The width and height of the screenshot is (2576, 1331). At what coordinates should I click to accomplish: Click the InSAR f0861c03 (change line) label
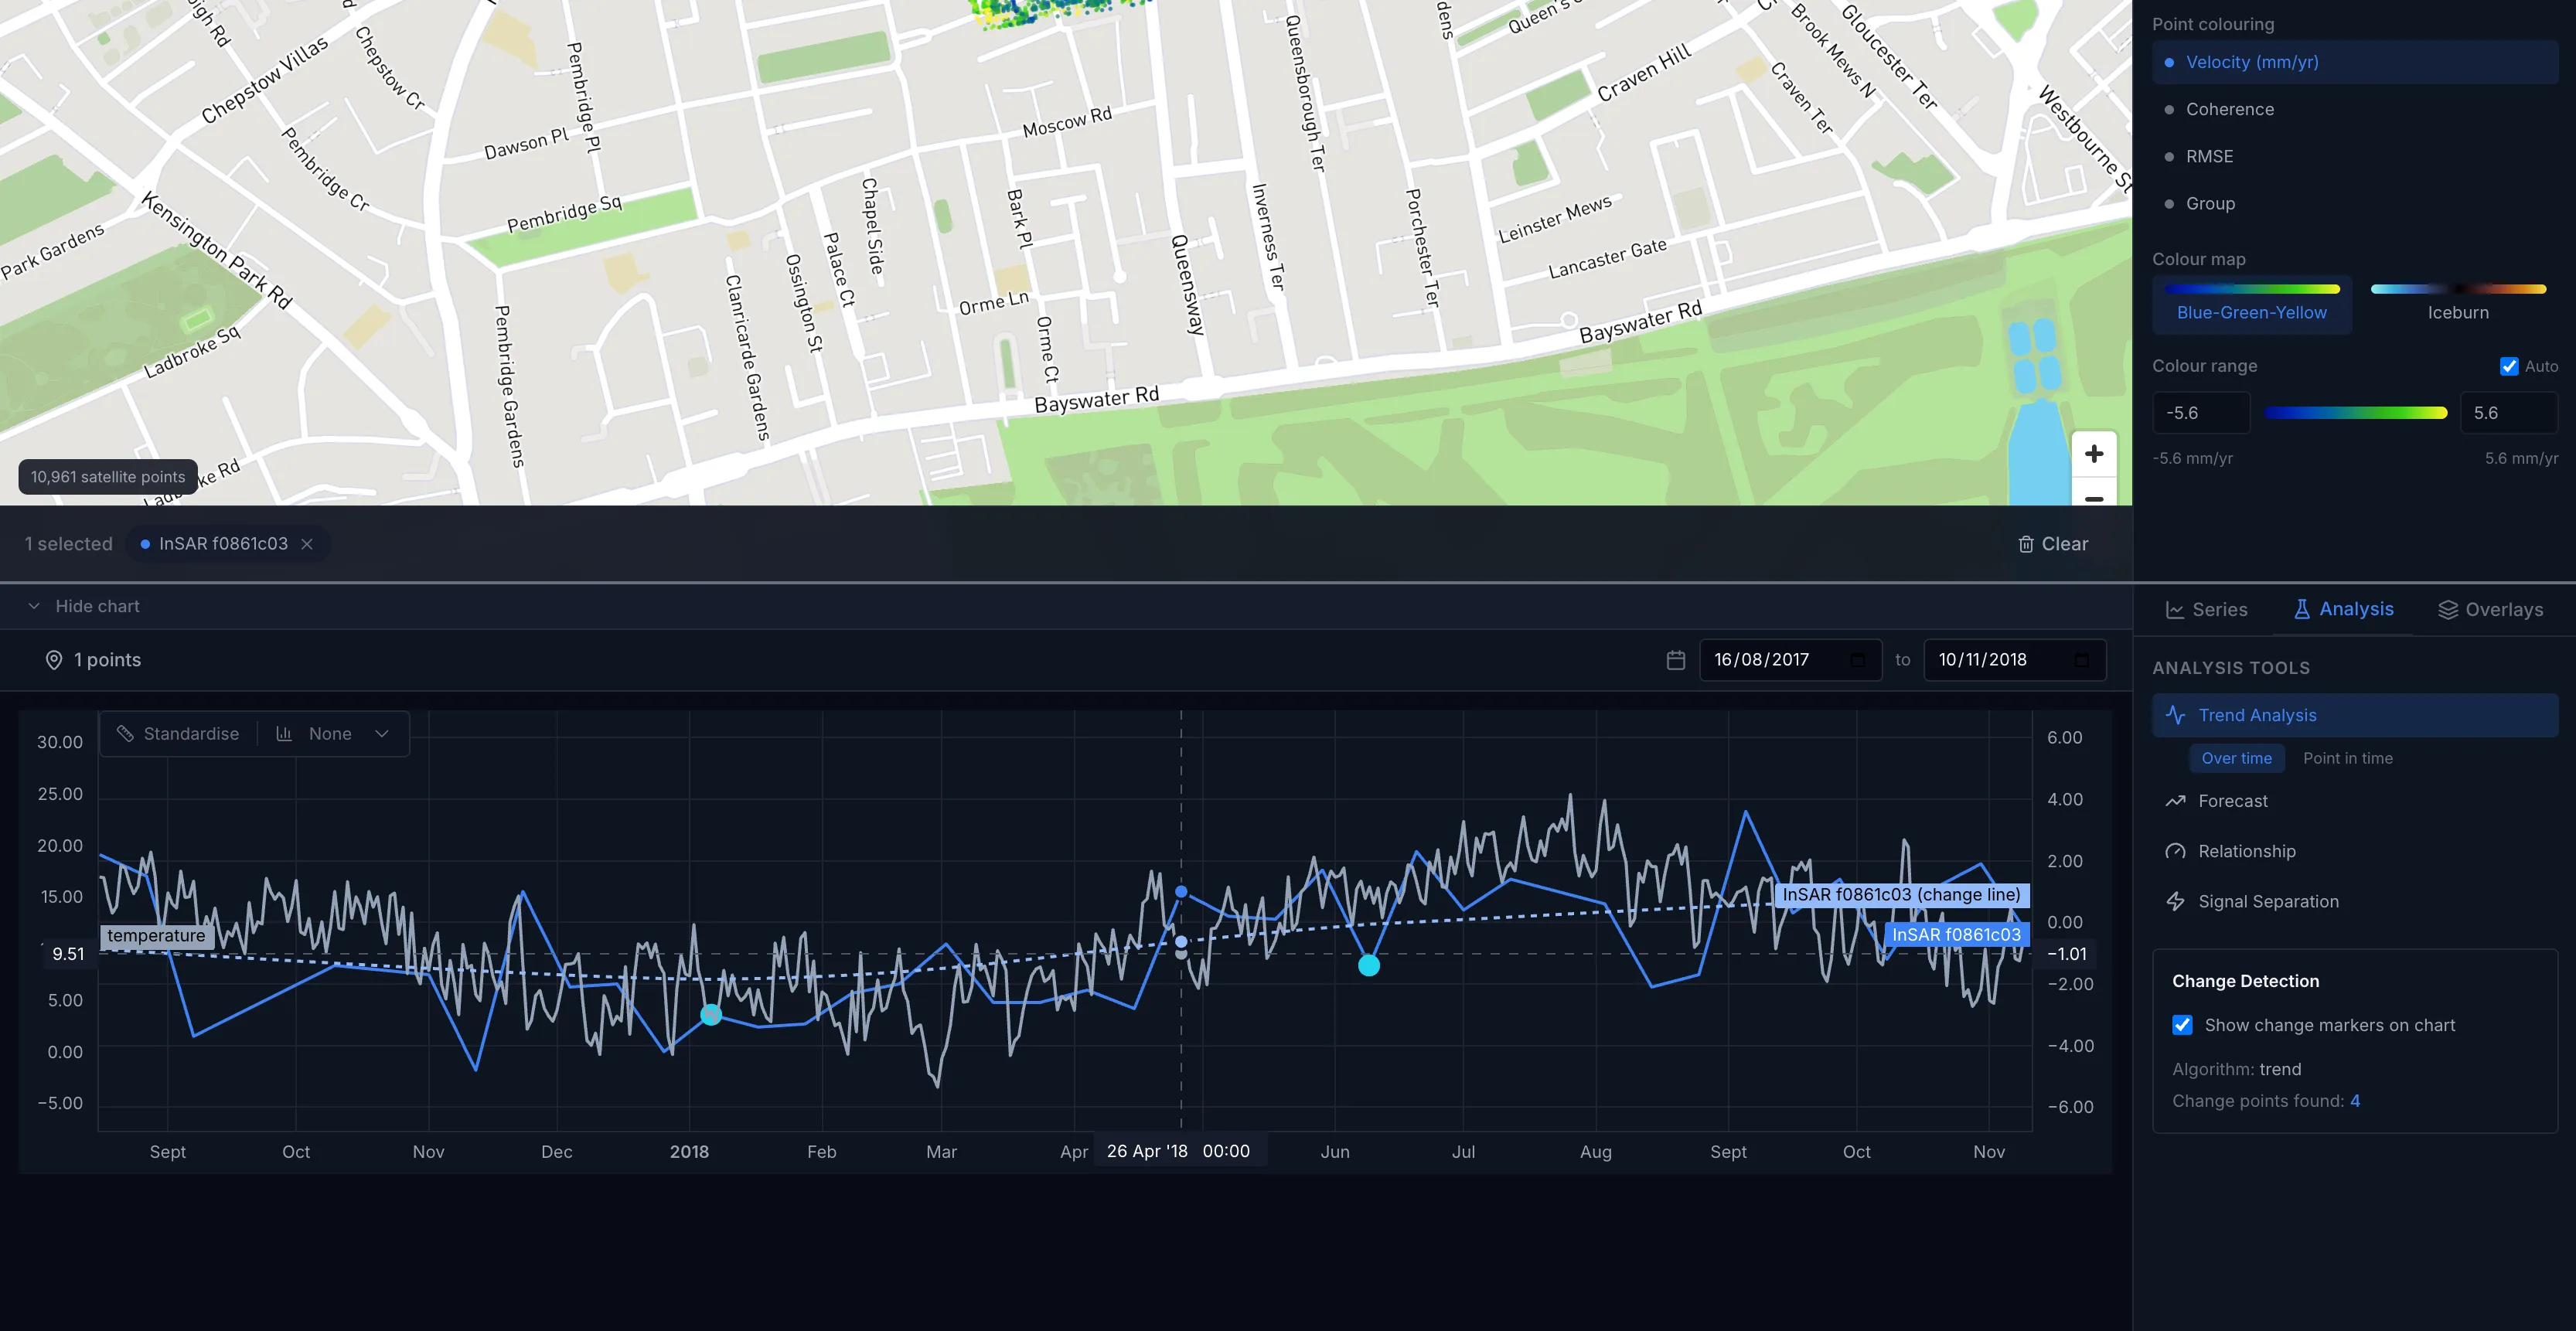coord(1902,895)
